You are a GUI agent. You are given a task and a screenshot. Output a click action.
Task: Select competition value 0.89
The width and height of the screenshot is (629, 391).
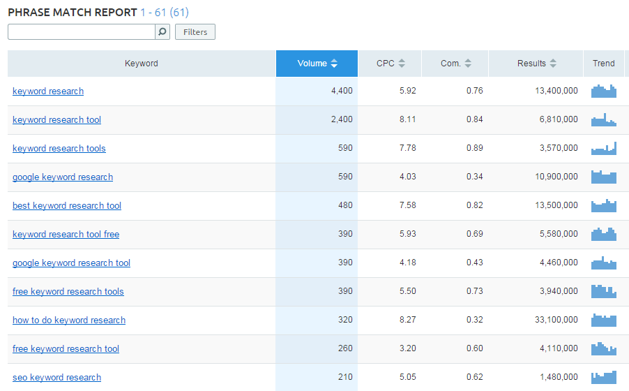coord(475,148)
